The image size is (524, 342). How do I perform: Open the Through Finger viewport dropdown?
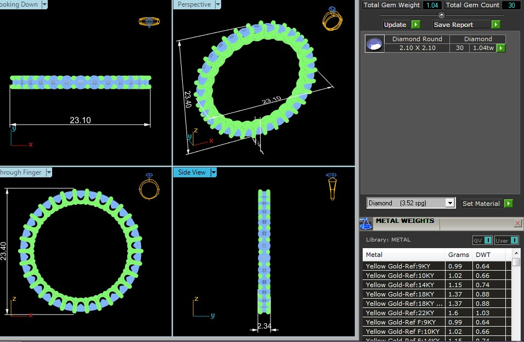pyautogui.click(x=49, y=172)
